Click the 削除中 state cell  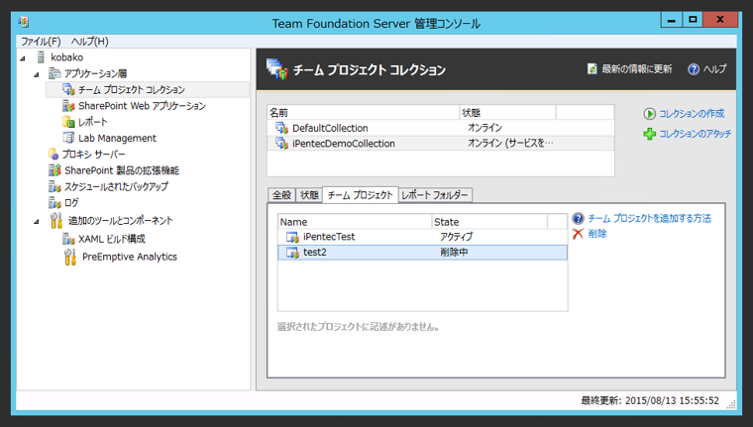tap(454, 253)
